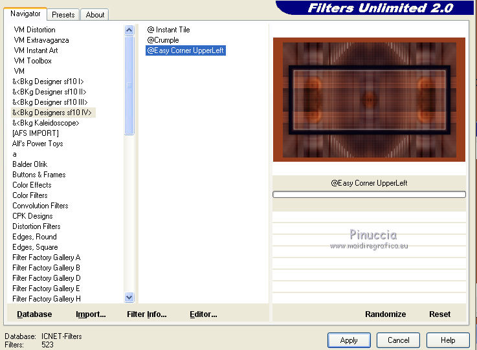Viewport: 477px width, 350px height.
Task: Select [AFS IMPORT] category
Action: pos(36,133)
